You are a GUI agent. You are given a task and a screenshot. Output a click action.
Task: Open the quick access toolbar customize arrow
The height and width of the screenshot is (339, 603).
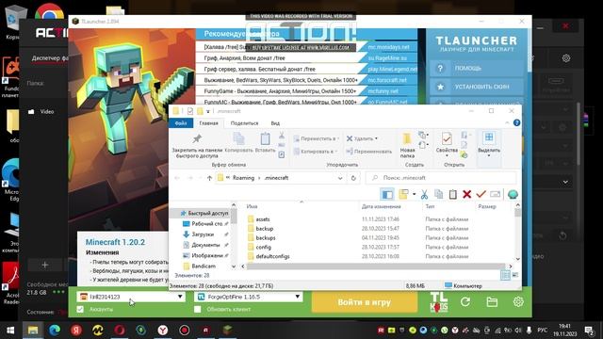click(208, 111)
